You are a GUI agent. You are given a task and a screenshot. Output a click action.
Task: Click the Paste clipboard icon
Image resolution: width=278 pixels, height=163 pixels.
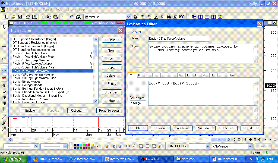pyautogui.click(x=56, y=17)
